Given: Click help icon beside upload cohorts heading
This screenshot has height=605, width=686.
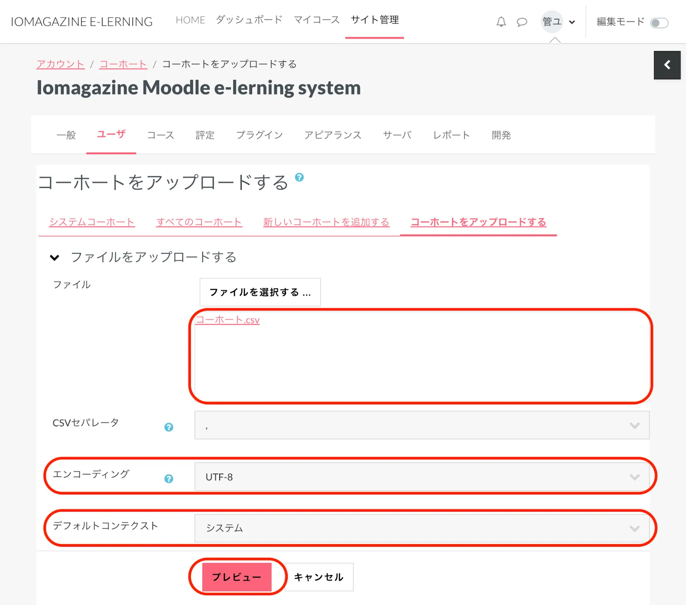Looking at the screenshot, I should click(299, 178).
